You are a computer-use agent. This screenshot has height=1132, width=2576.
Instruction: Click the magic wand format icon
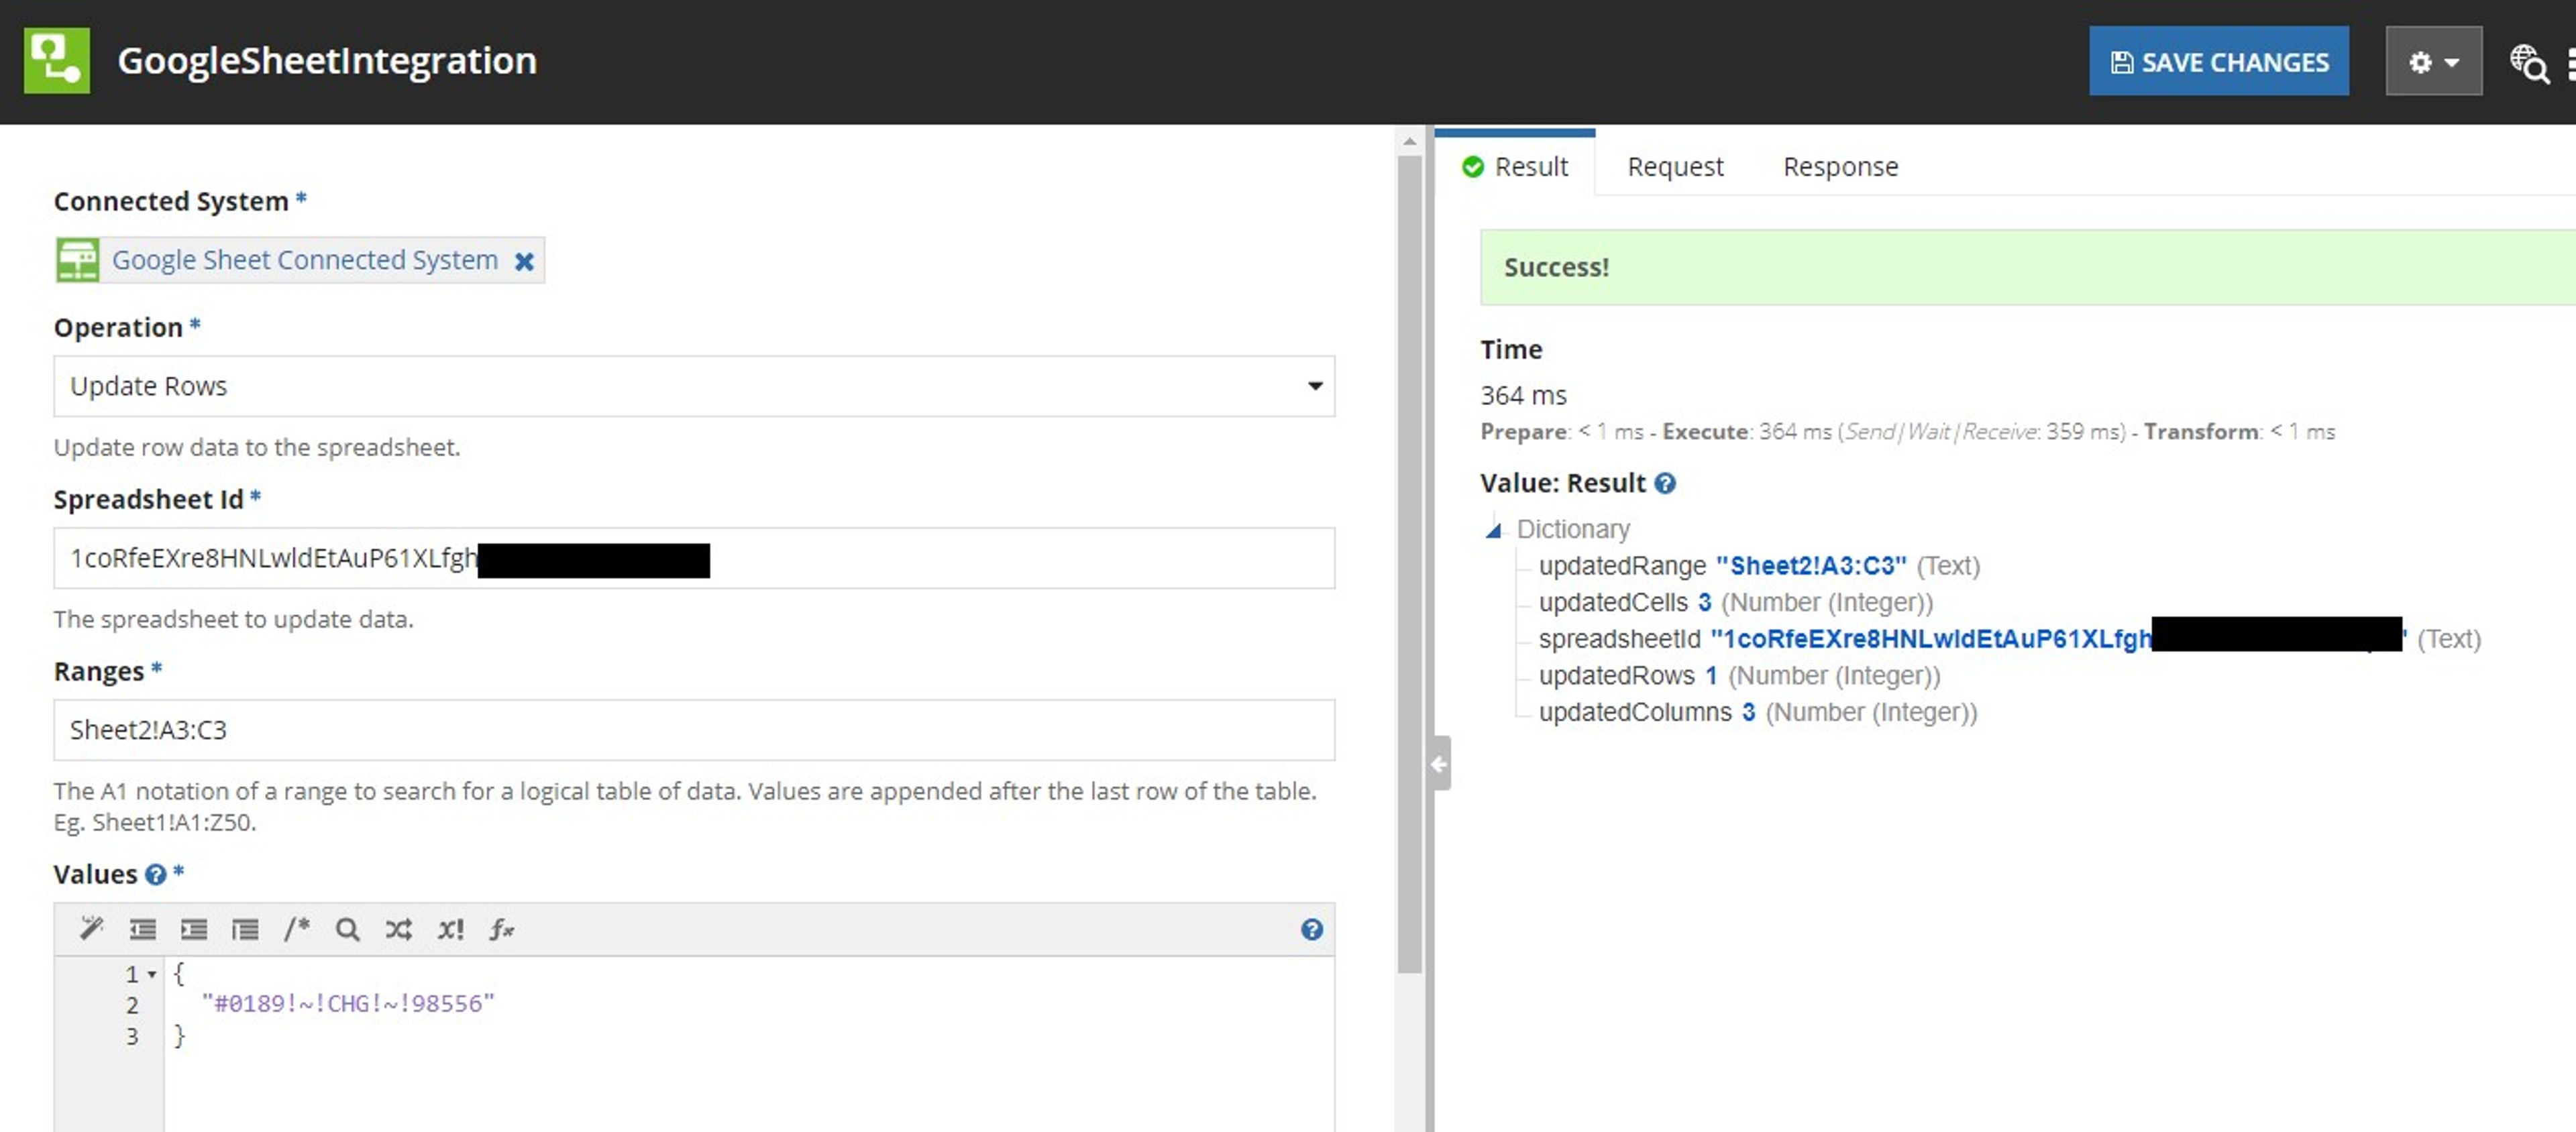click(x=91, y=929)
